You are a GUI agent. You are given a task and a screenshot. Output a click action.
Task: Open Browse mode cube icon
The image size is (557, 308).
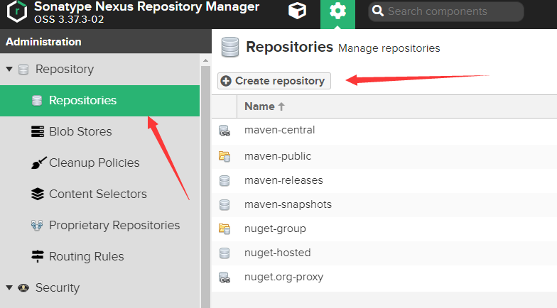click(x=297, y=11)
